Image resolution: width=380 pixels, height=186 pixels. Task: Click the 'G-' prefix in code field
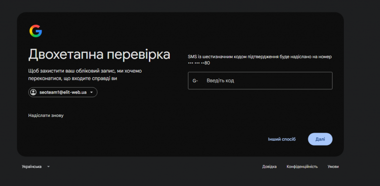pyautogui.click(x=195, y=81)
